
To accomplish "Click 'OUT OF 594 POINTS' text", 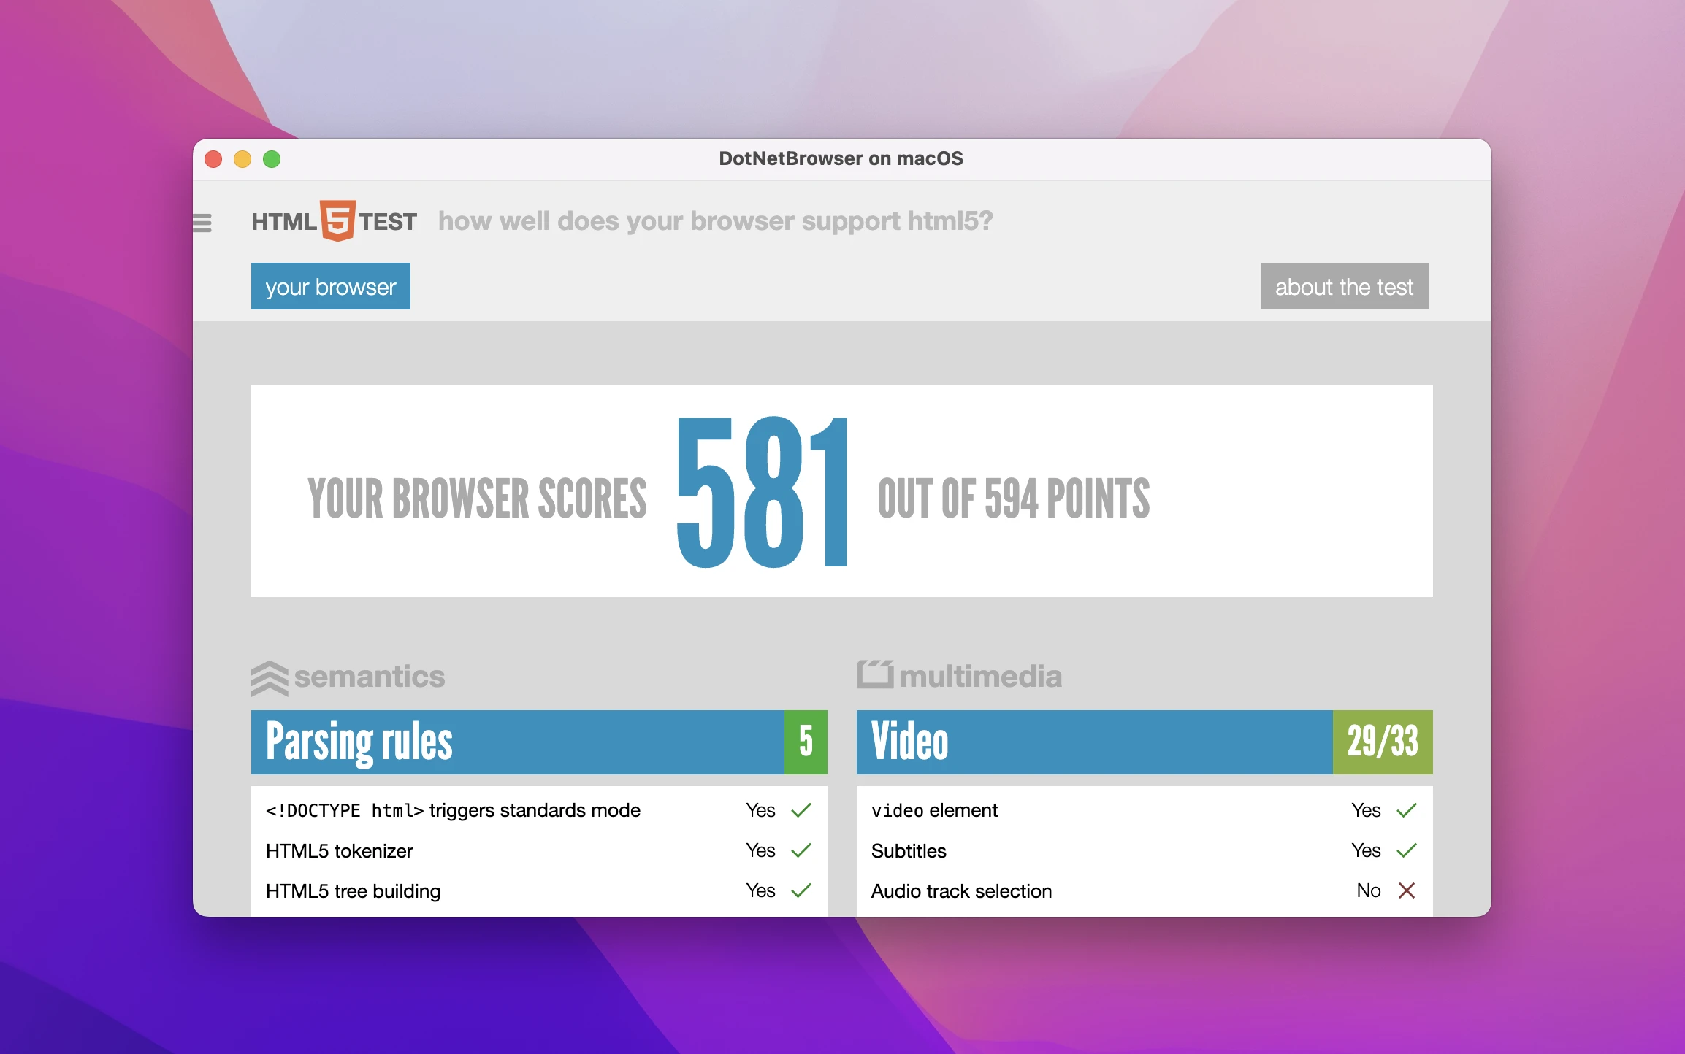I will click(1014, 499).
